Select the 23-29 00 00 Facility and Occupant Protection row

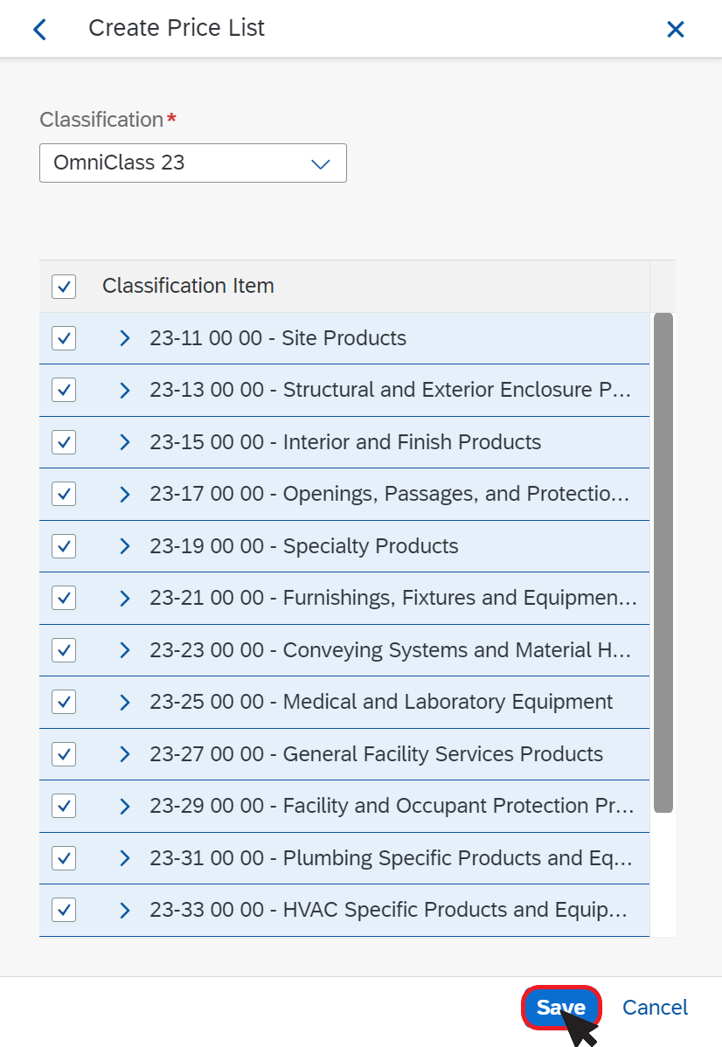[344, 806]
